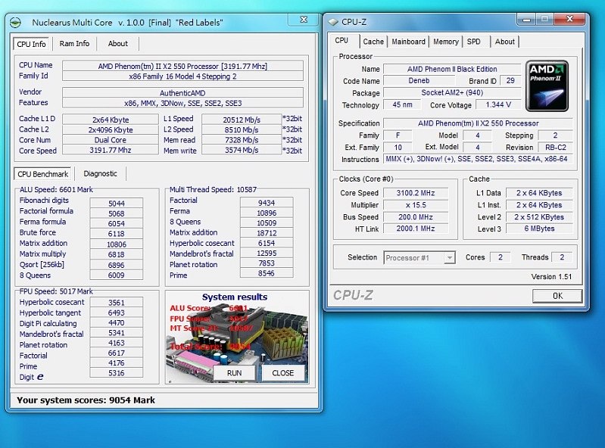Click the multi-thread Ferma score 10896
The width and height of the screenshot is (605, 448).
click(x=267, y=213)
